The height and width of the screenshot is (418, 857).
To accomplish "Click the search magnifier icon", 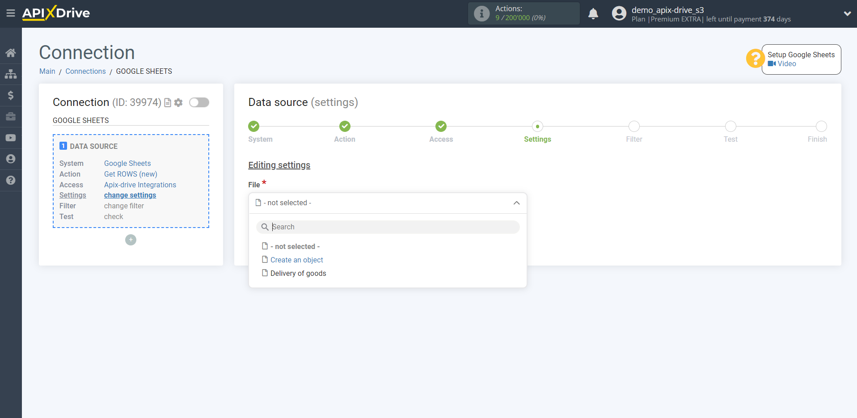I will tap(265, 227).
